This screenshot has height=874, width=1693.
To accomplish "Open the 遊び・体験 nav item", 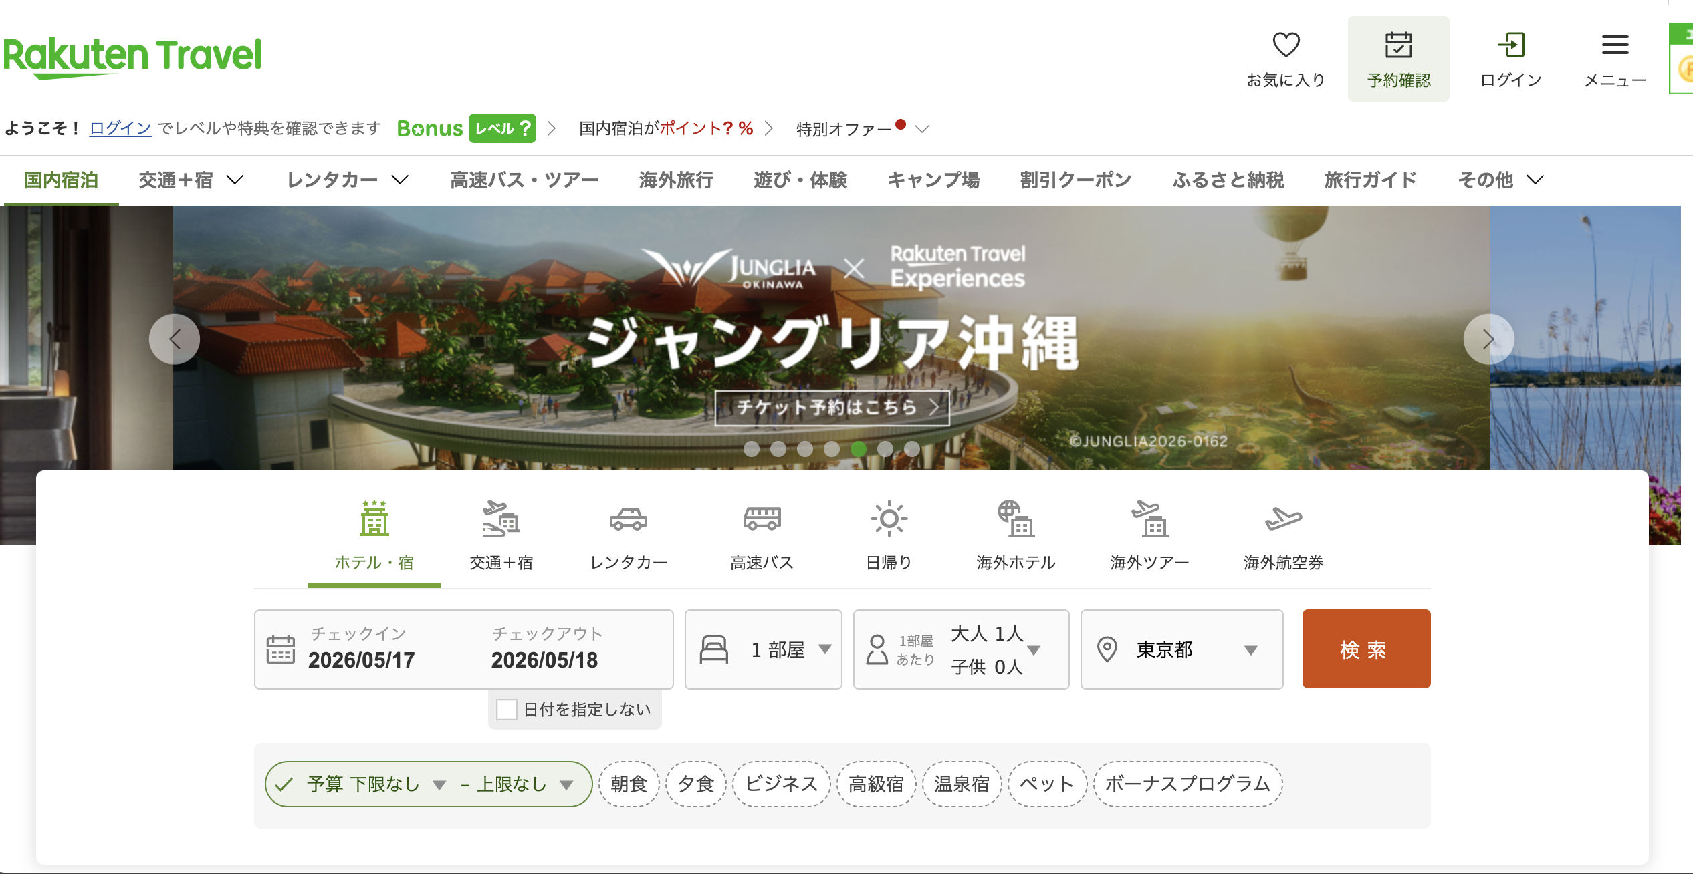I will [800, 180].
